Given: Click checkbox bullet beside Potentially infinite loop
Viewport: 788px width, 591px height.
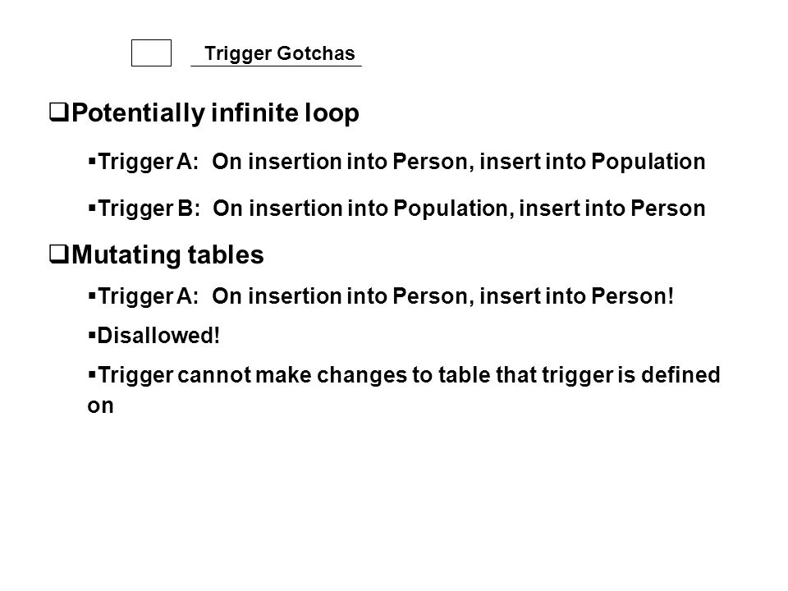Looking at the screenshot, I should (x=59, y=112).
